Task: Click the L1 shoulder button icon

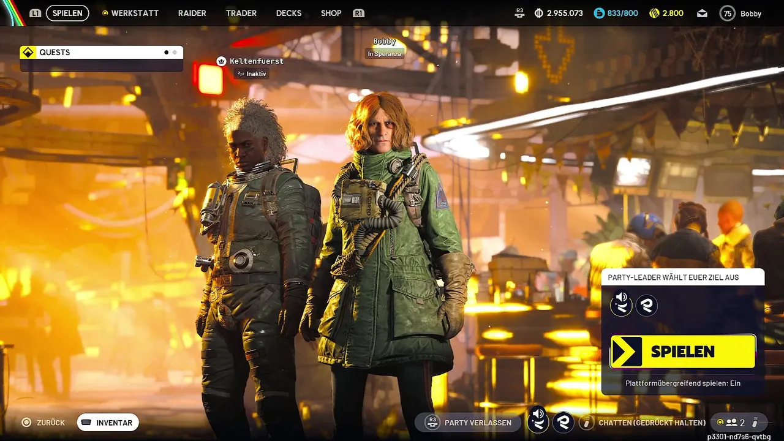Action: (x=36, y=13)
